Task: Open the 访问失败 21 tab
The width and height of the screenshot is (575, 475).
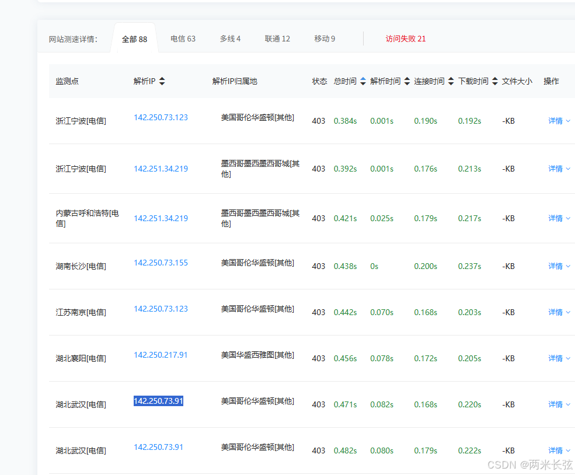Action: [x=406, y=39]
